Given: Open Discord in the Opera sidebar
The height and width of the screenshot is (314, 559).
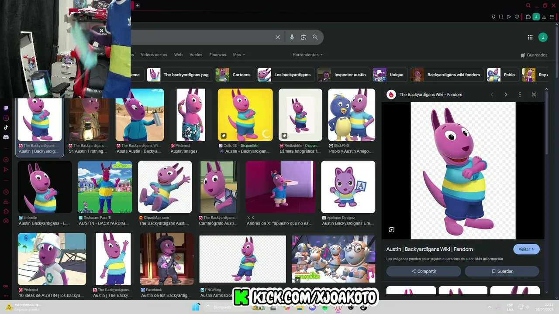Looking at the screenshot, I should [6, 137].
